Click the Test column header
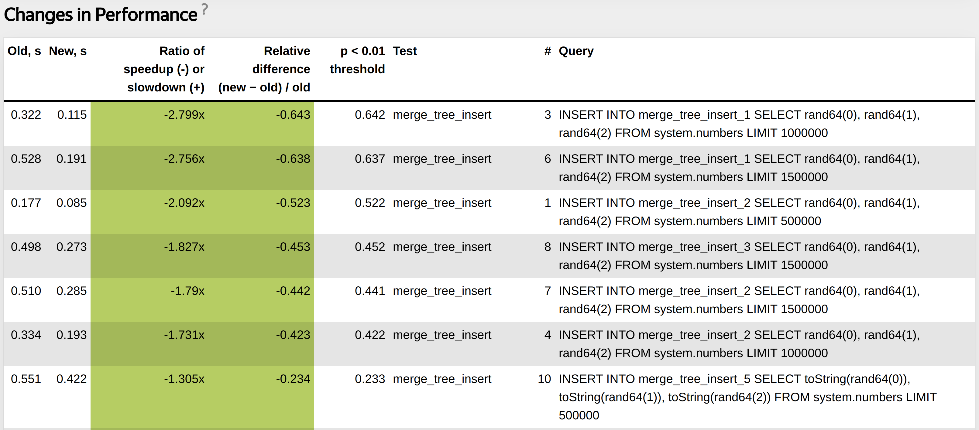979x430 pixels. click(x=404, y=51)
